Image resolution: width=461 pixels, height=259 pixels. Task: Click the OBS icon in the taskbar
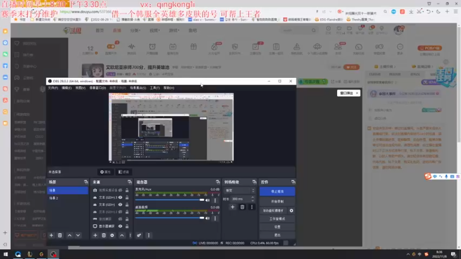(53, 254)
